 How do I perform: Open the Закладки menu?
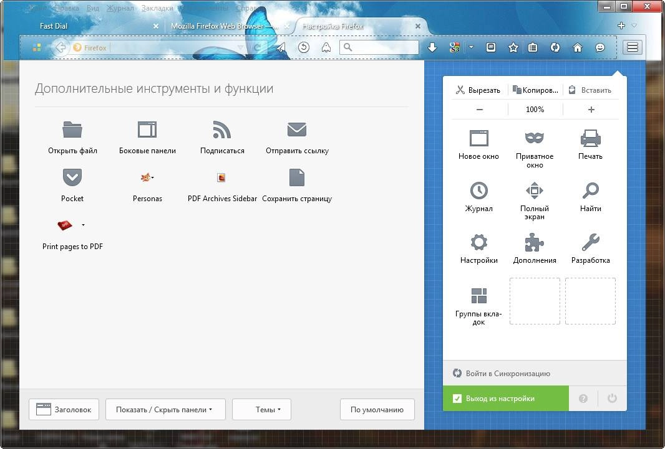[157, 8]
